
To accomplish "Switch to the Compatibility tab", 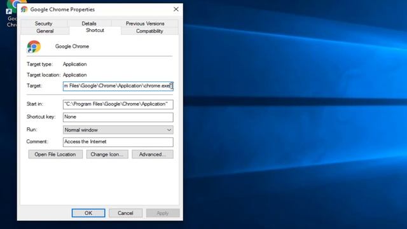I will 149,31.
